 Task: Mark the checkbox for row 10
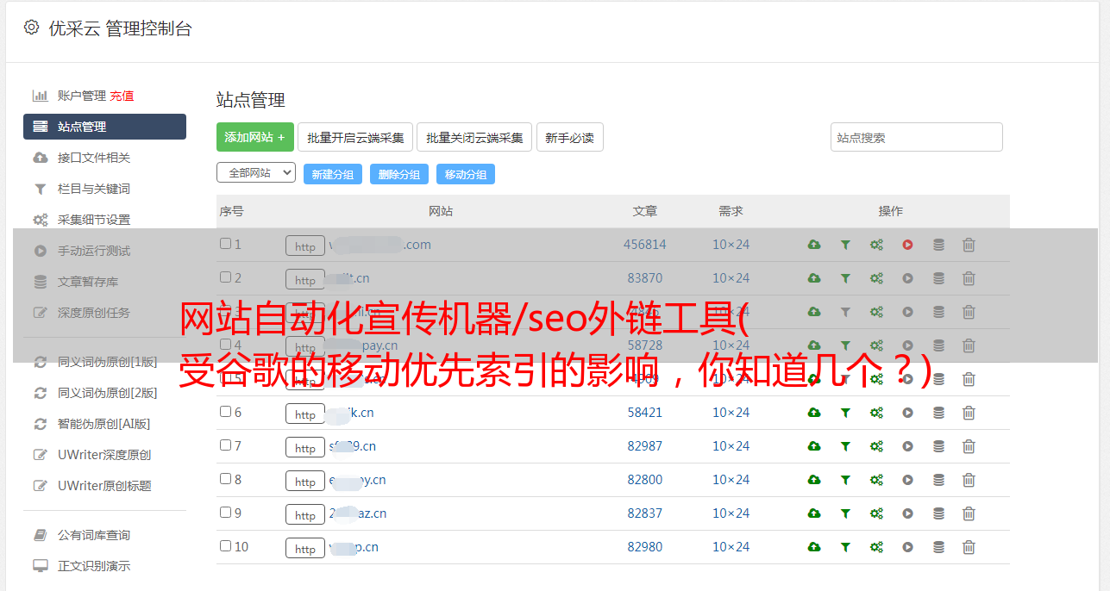click(226, 546)
